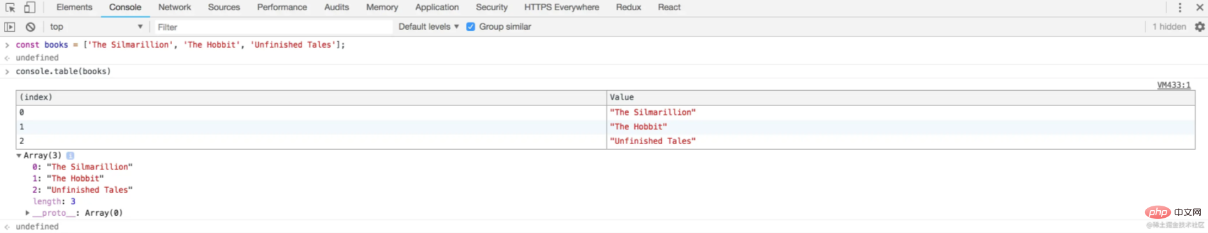Click the 1 hidden messages indicator

coord(1169,27)
